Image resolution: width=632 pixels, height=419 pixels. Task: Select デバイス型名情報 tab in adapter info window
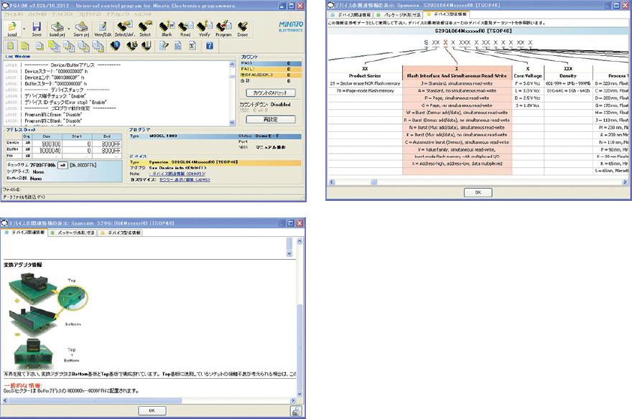[x=120, y=232]
